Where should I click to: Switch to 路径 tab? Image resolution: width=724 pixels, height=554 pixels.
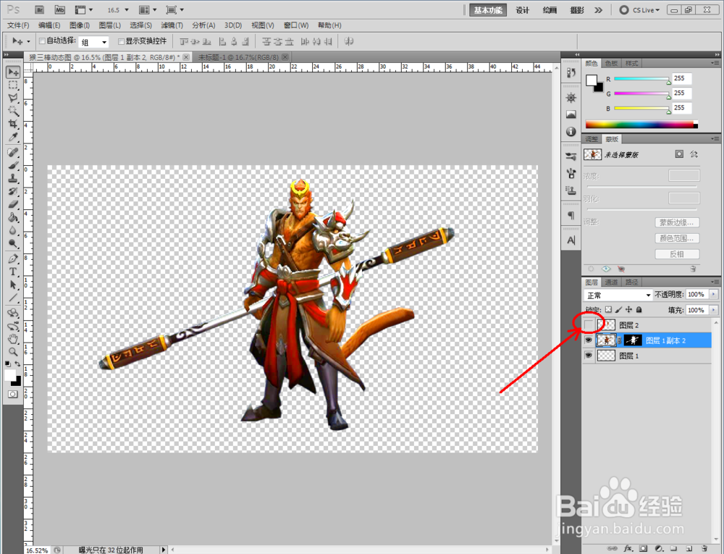(x=631, y=282)
